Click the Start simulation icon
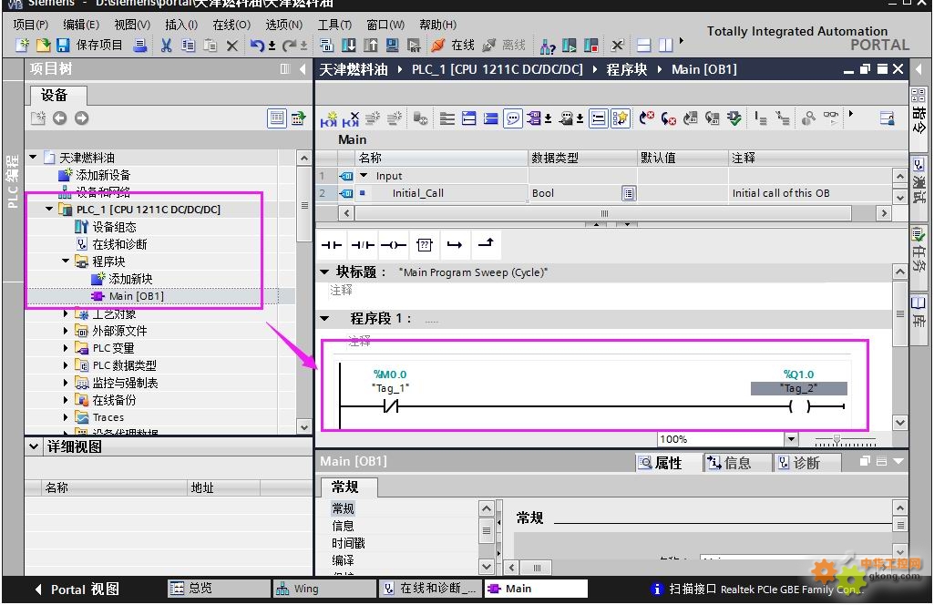This screenshot has width=934, height=605. pos(393,46)
